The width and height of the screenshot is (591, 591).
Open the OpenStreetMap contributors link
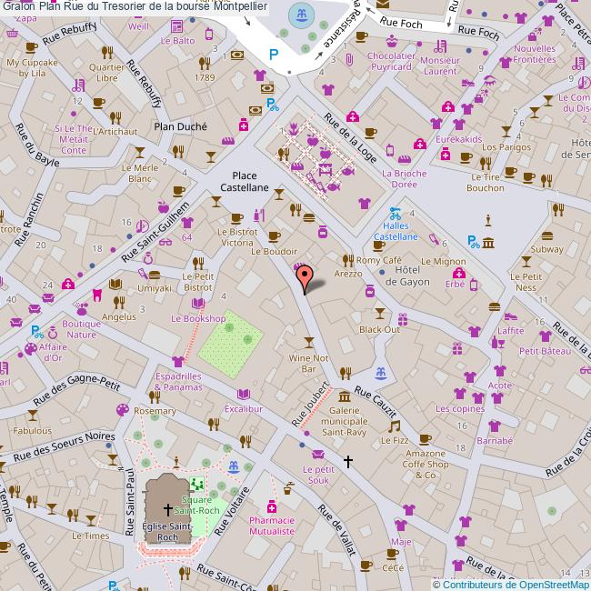(x=510, y=584)
